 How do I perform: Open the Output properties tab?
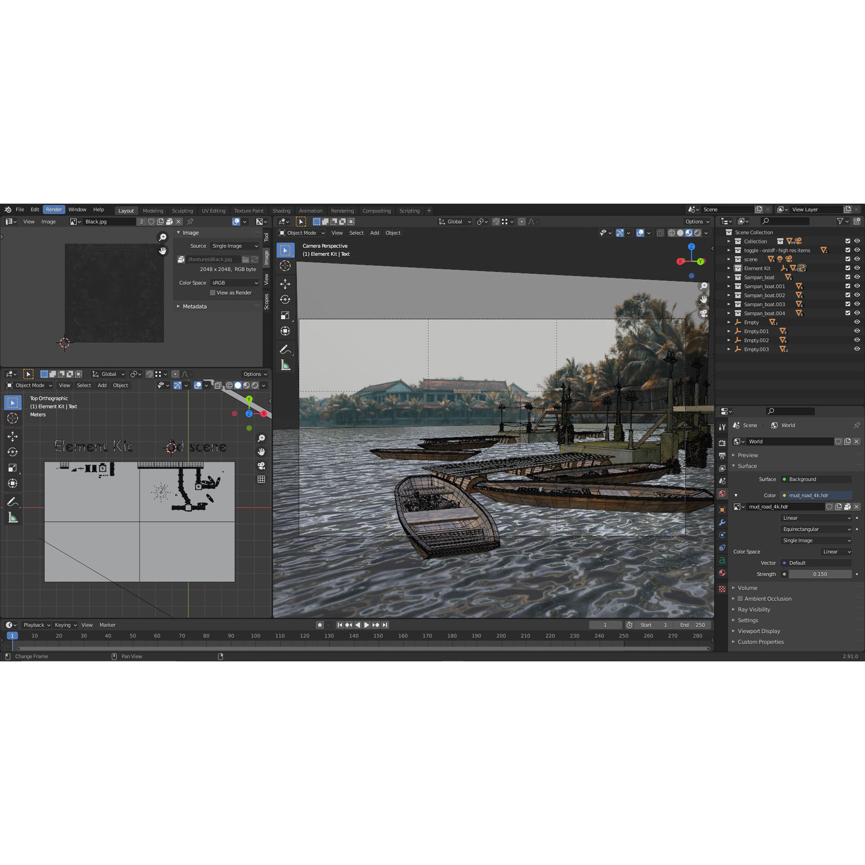(x=722, y=456)
